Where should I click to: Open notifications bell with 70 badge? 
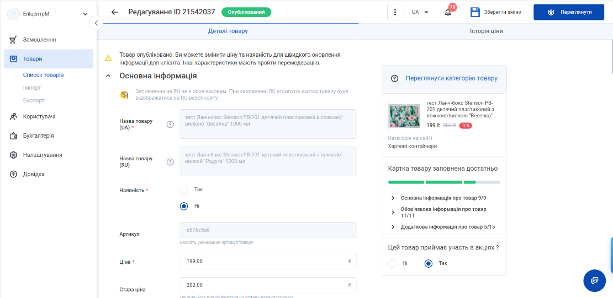point(448,12)
